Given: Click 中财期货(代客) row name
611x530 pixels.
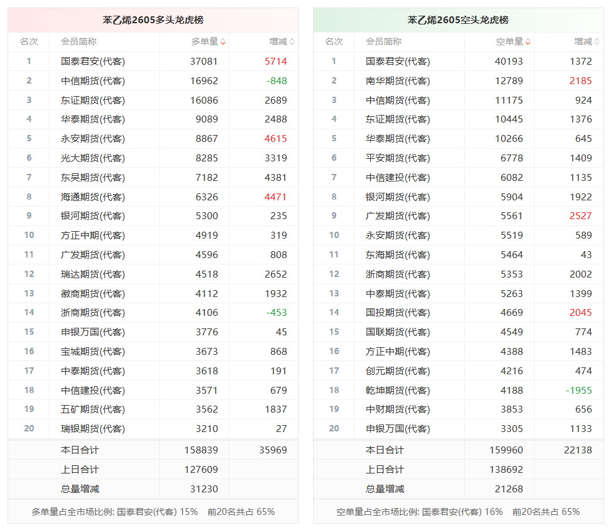Looking at the screenshot, I should point(398,409).
